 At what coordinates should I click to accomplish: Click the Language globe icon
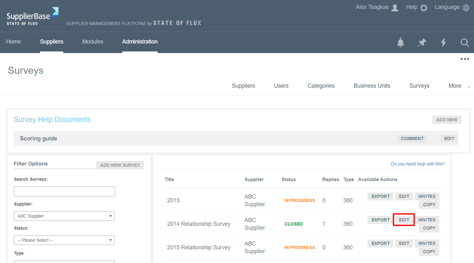(x=466, y=8)
